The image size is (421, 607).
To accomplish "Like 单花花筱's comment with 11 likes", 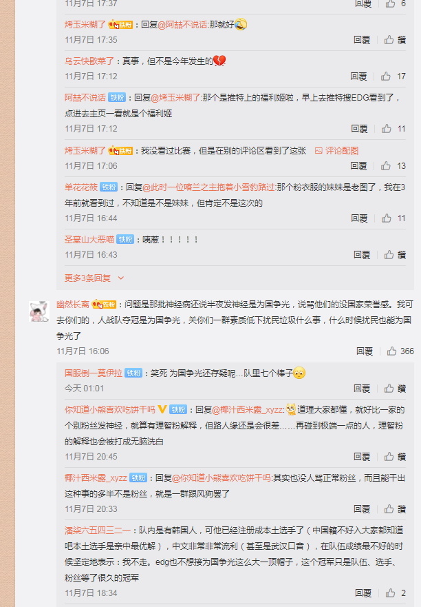I will [x=386, y=218].
